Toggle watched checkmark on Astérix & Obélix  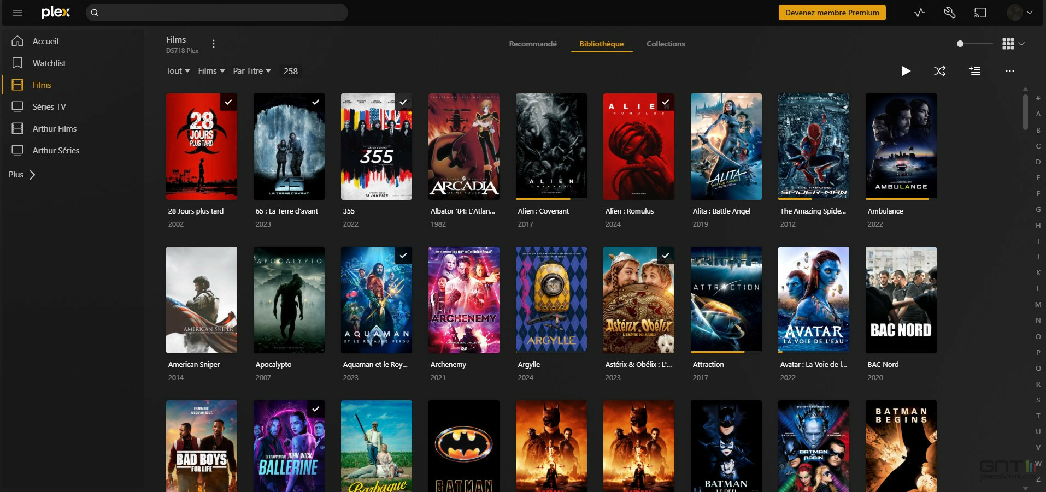coord(666,256)
